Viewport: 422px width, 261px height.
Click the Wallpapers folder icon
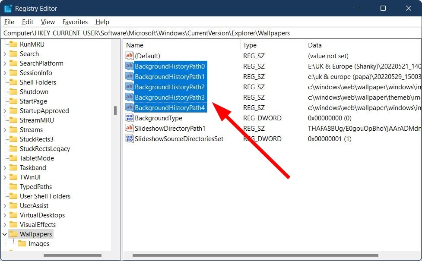(x=13, y=234)
